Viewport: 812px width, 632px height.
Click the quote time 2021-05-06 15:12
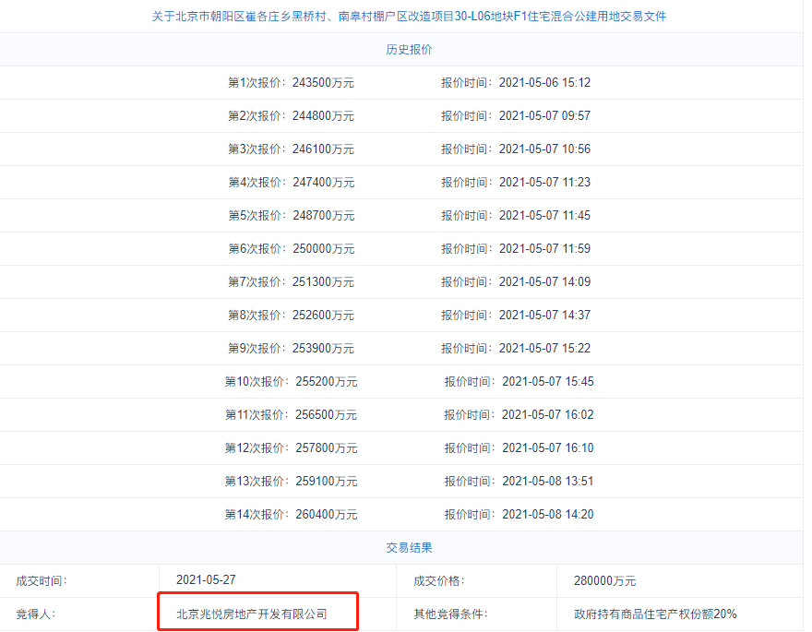544,83
